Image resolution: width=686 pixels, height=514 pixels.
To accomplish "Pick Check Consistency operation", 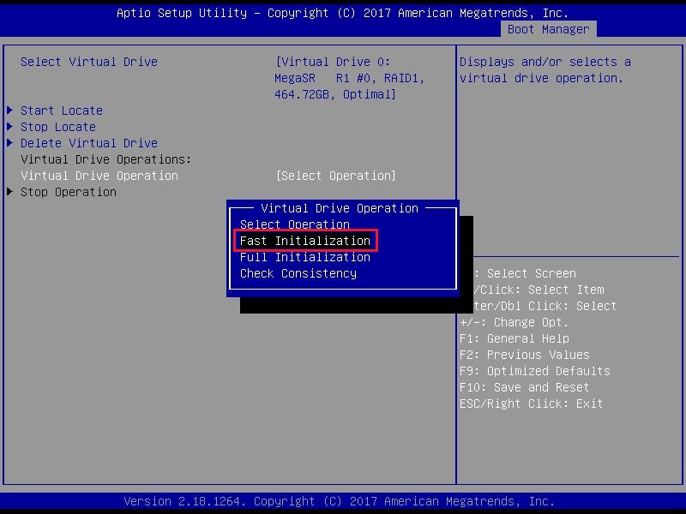I will 298,273.
